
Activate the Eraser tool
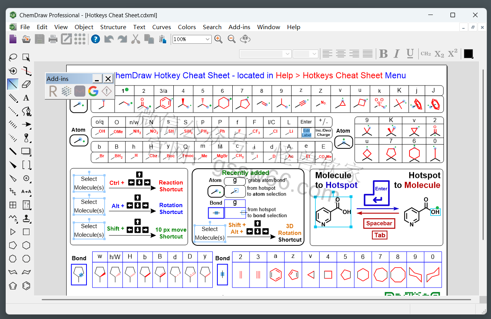click(26, 84)
